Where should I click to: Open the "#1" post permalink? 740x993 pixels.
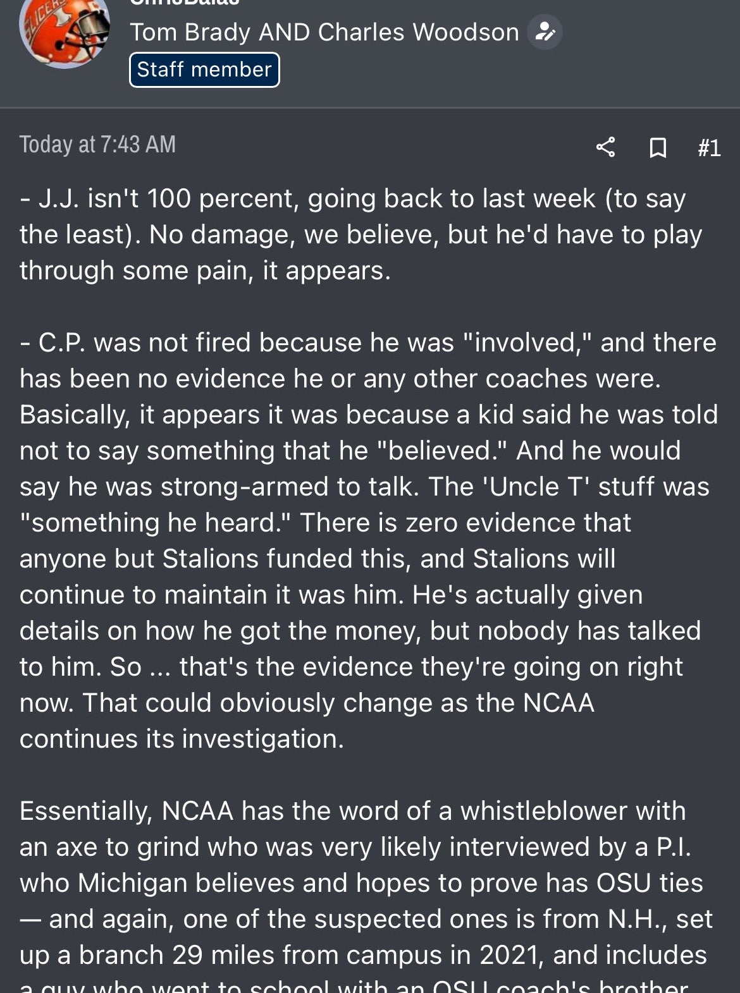click(709, 148)
